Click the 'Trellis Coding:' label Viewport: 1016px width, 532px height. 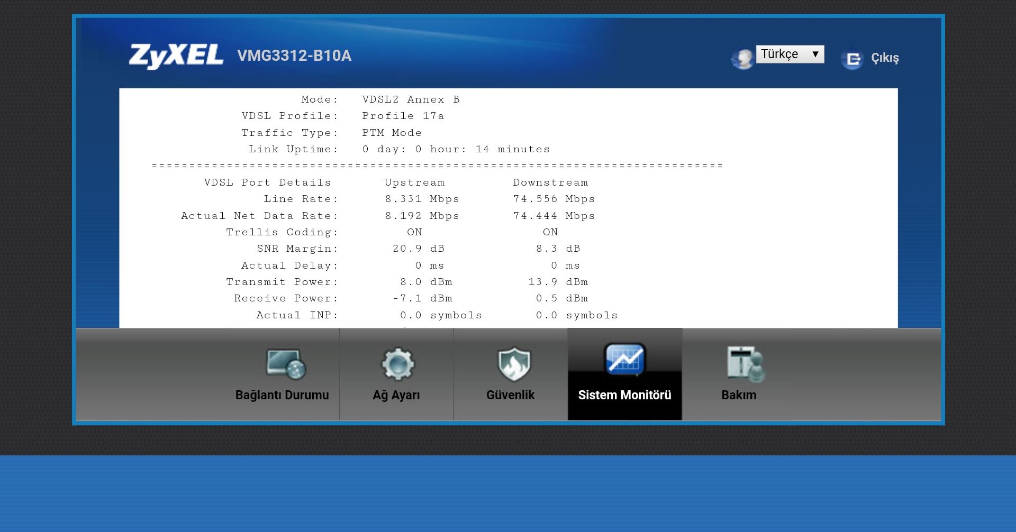point(282,232)
